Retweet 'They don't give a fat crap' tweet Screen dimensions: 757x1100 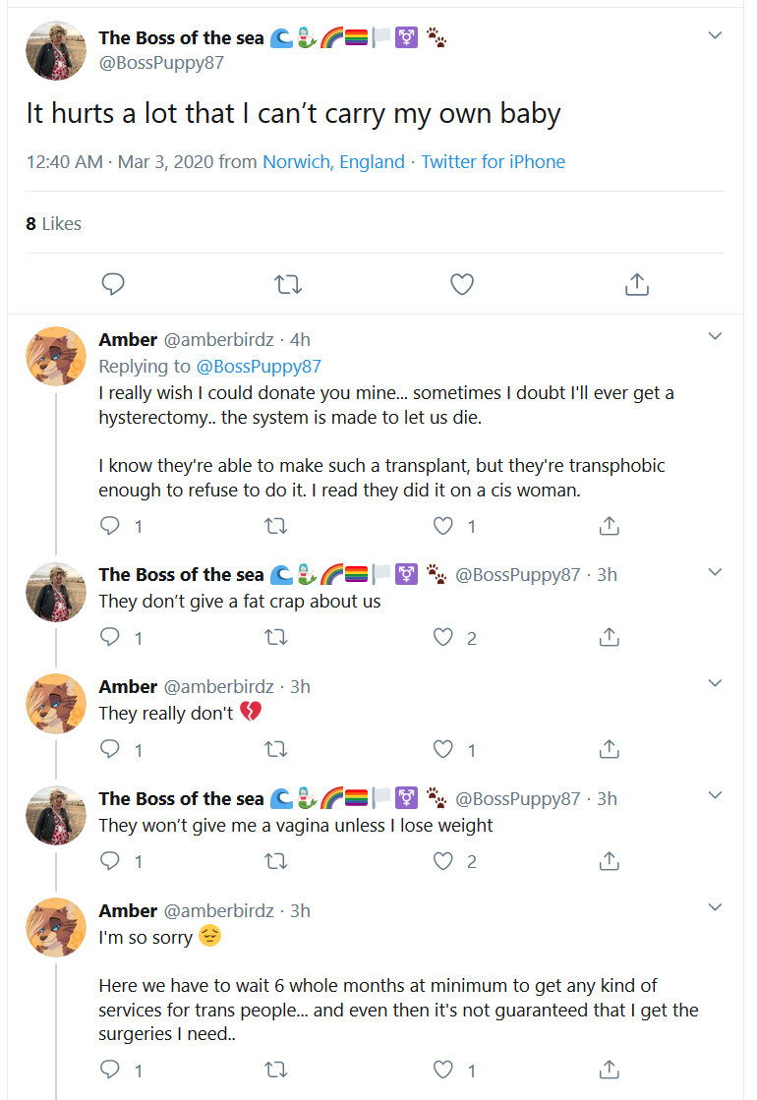(275, 637)
